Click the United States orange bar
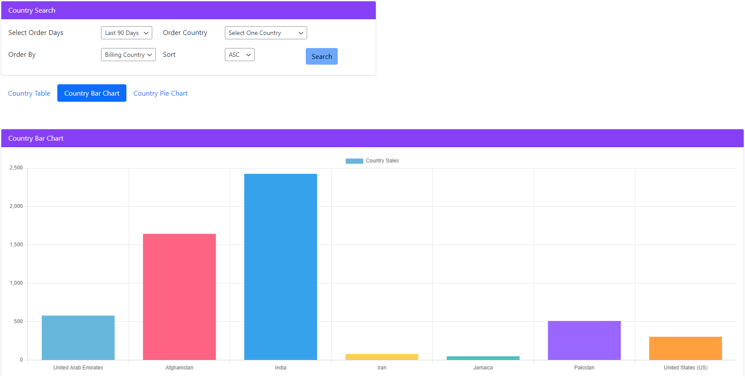Image resolution: width=745 pixels, height=383 pixels. 686,348
